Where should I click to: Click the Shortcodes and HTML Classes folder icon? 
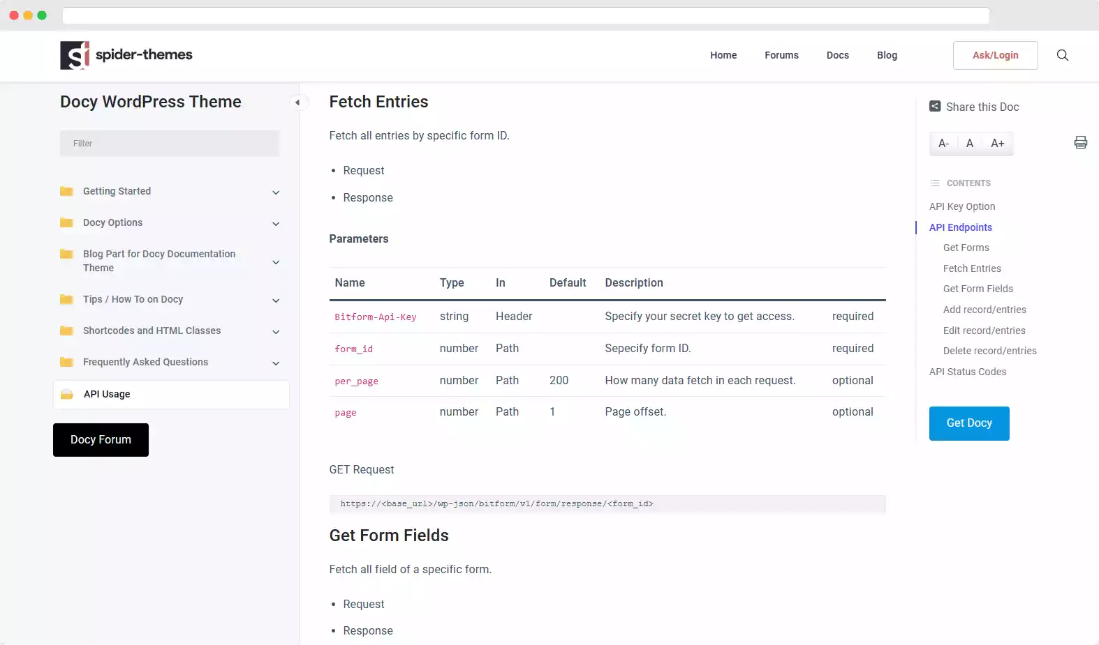[x=66, y=331]
